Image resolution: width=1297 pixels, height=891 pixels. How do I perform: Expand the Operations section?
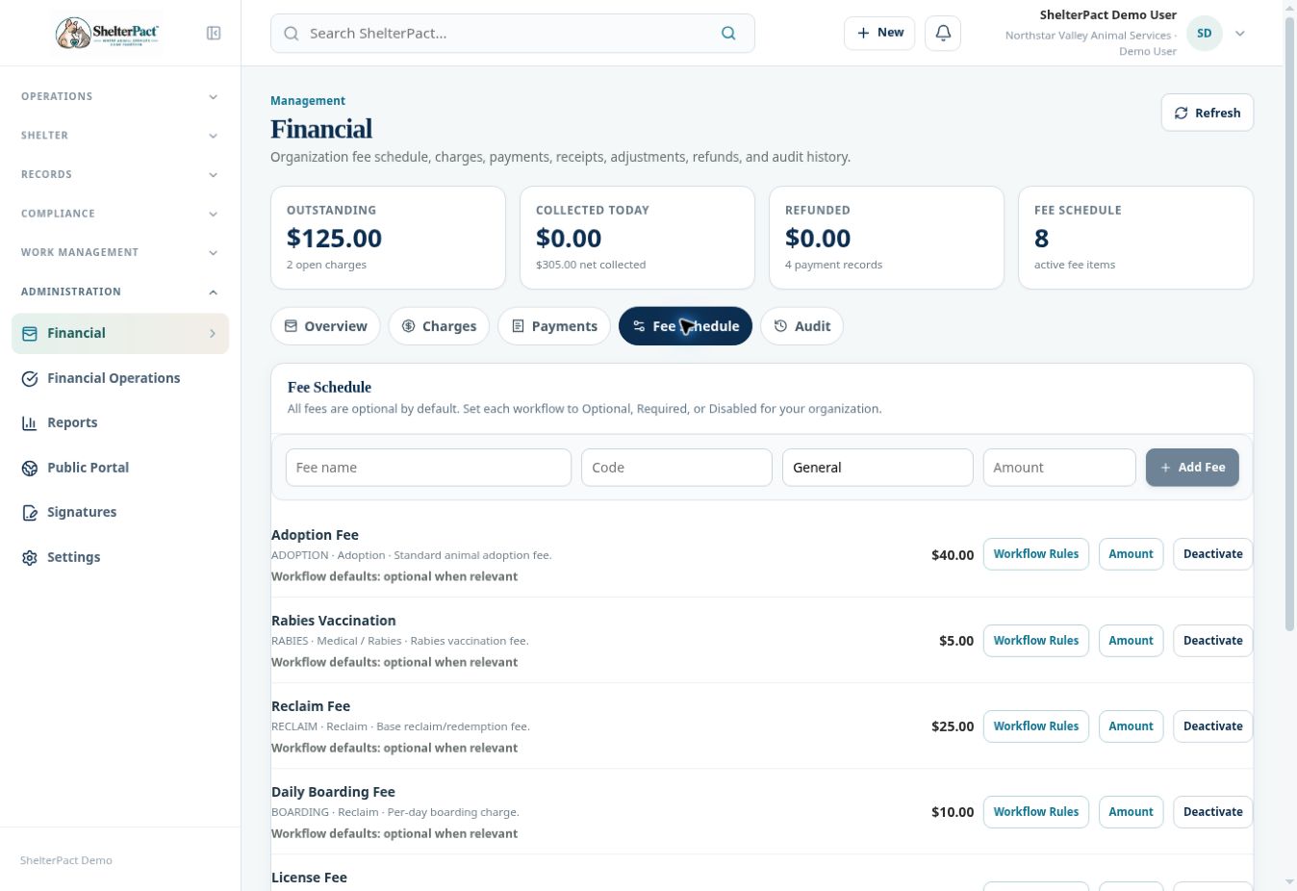pos(120,96)
